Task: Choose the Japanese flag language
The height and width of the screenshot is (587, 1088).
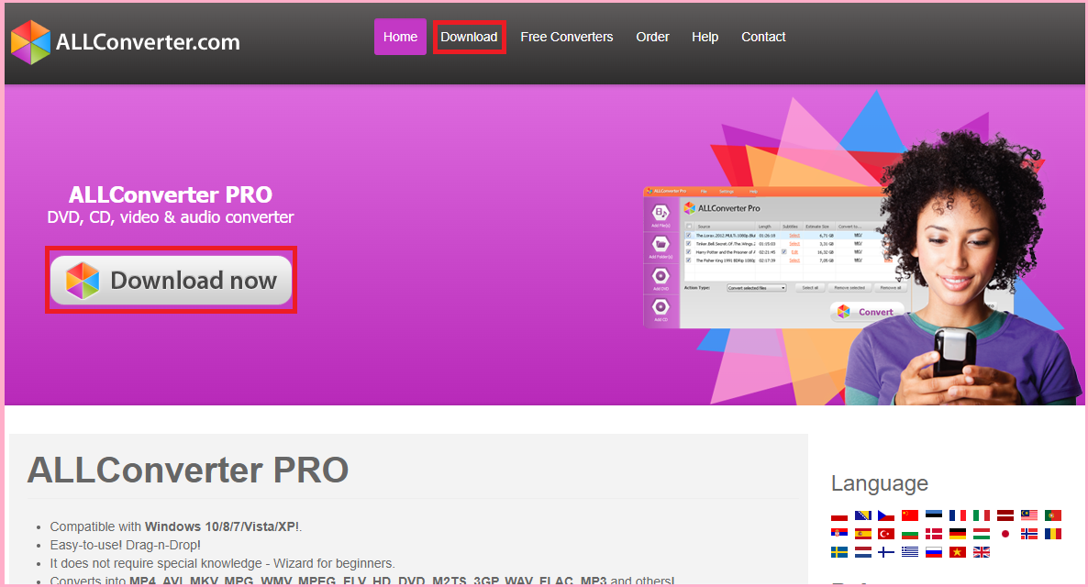Action: click(1005, 534)
